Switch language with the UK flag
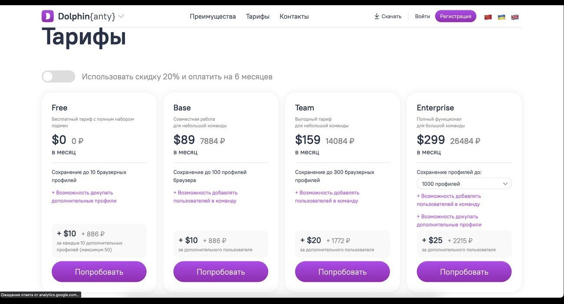 coord(515,17)
